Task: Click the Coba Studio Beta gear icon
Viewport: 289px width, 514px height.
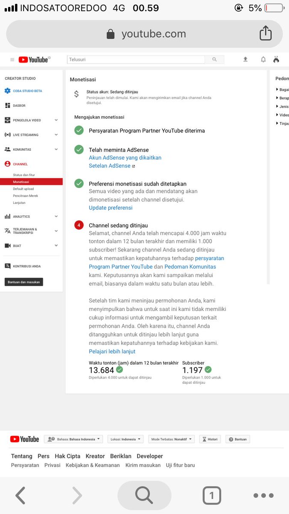Action: [7, 91]
